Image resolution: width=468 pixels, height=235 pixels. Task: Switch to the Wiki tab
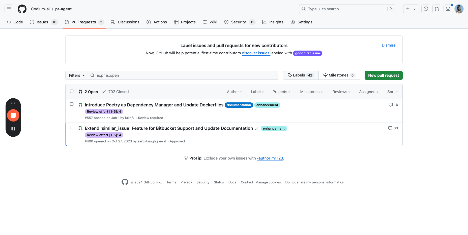210,22
